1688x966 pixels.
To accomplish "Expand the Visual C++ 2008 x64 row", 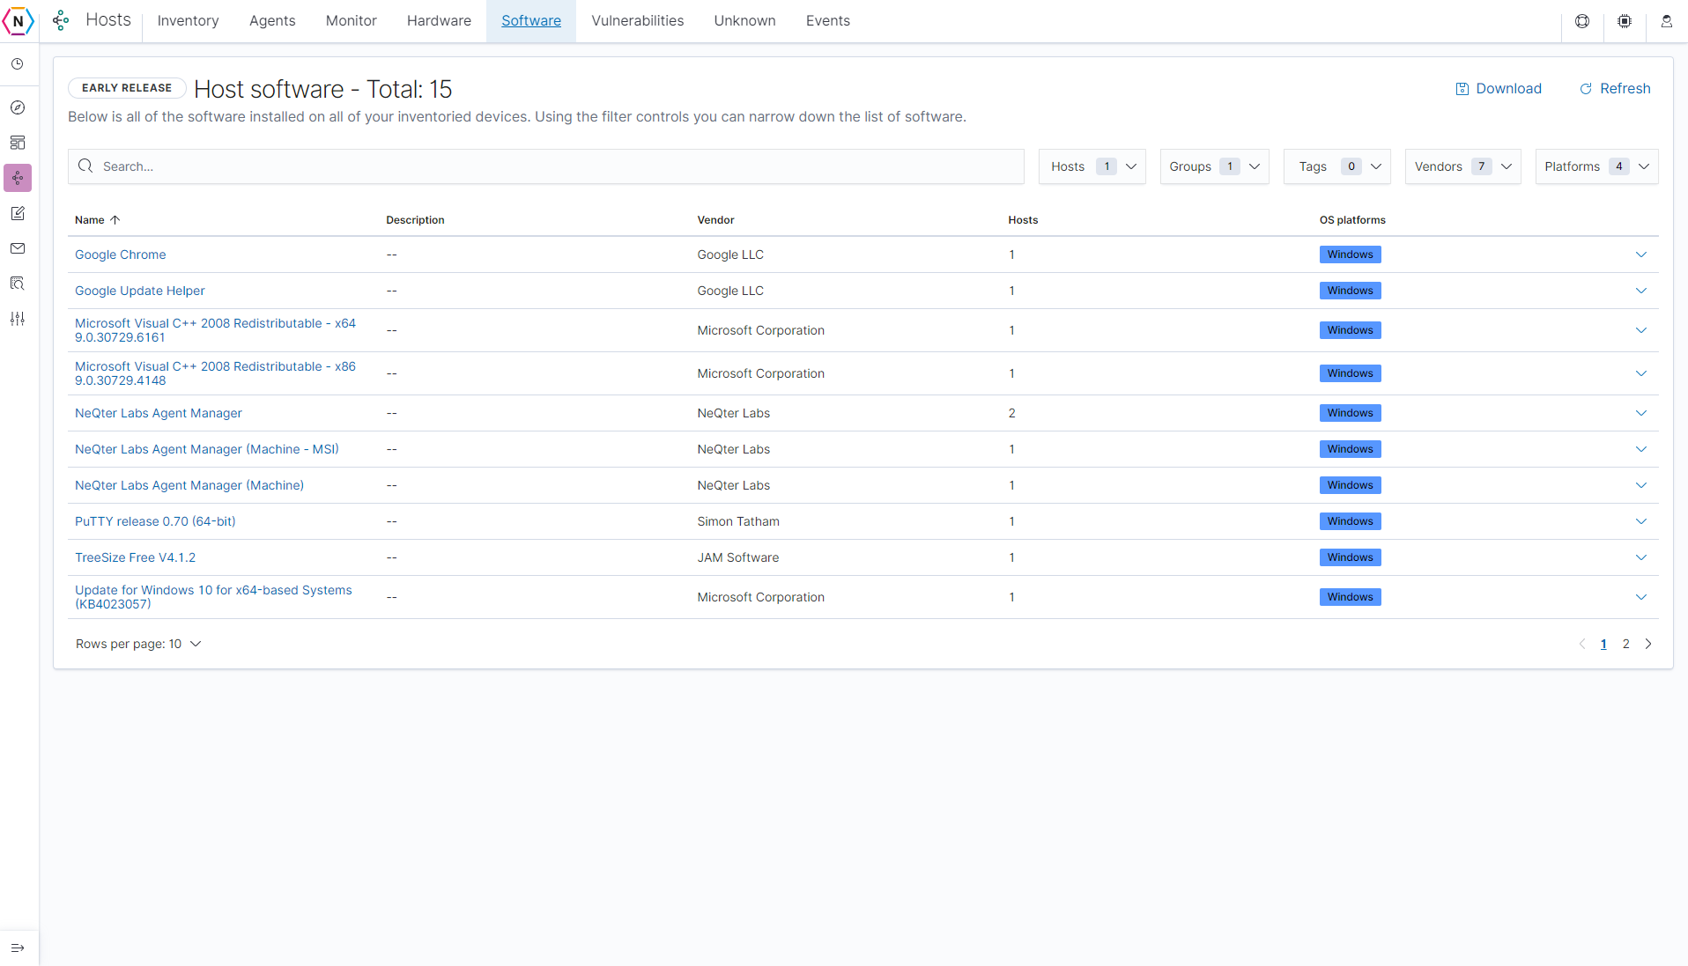I will [1641, 330].
